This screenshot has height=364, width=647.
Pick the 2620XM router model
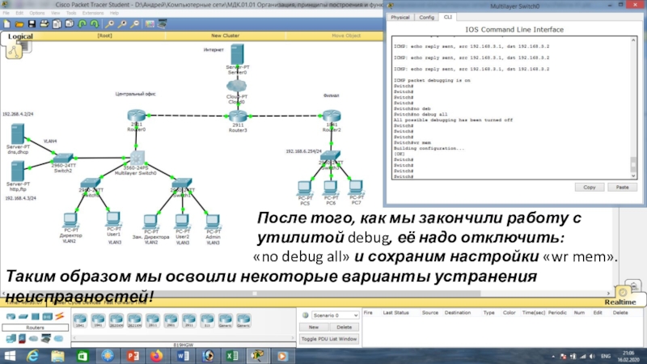(x=116, y=320)
